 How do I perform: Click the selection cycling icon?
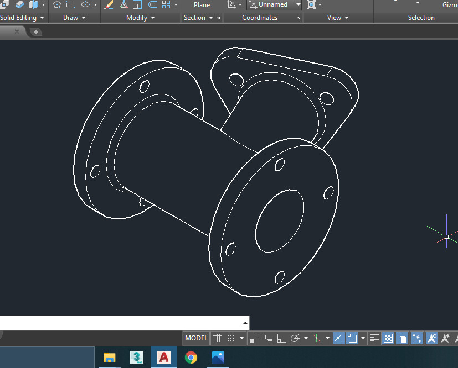click(x=403, y=338)
